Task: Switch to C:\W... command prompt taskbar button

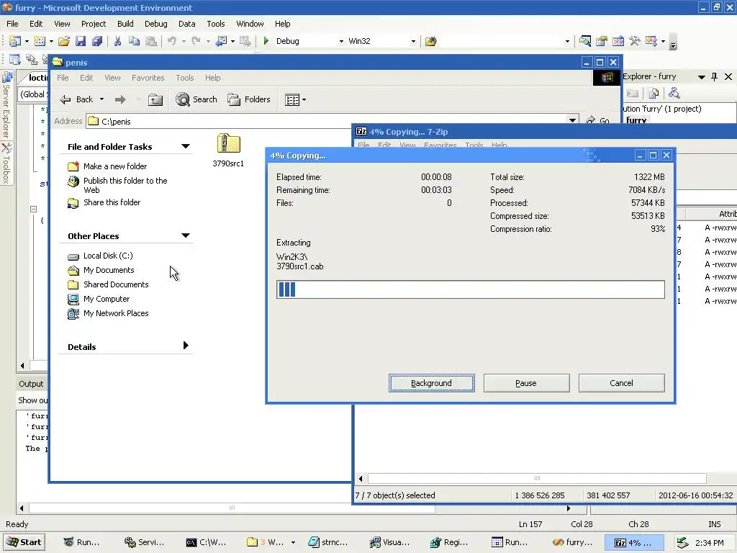Action: [207, 542]
